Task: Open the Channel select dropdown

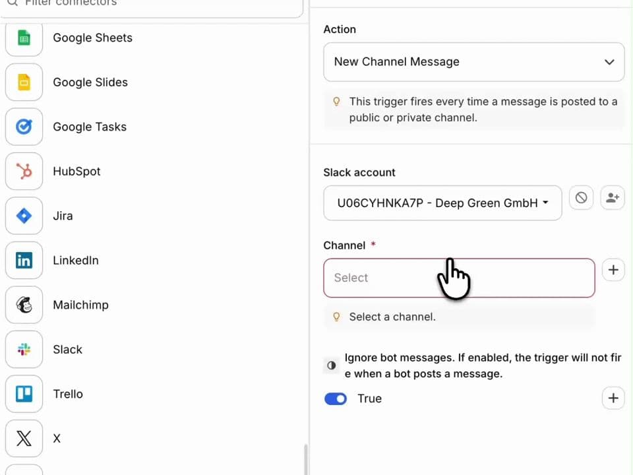Action: click(458, 278)
